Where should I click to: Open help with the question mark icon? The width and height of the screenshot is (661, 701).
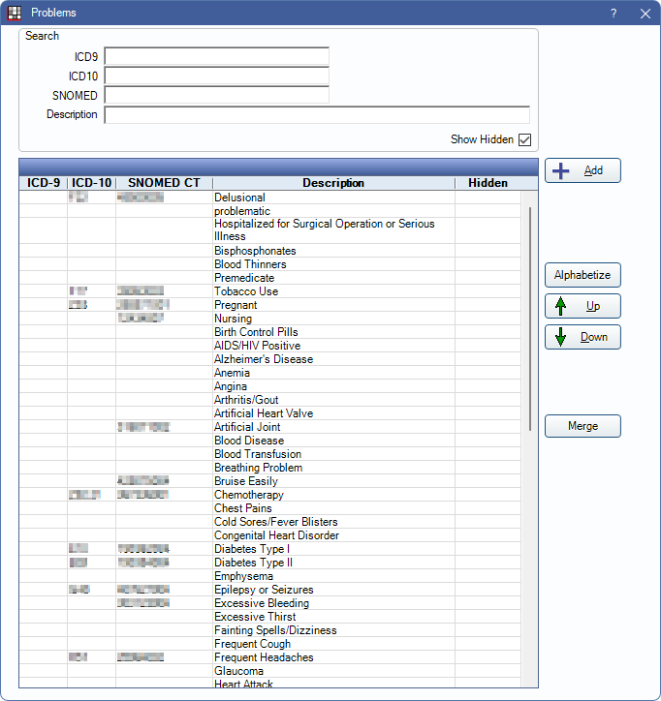click(613, 14)
